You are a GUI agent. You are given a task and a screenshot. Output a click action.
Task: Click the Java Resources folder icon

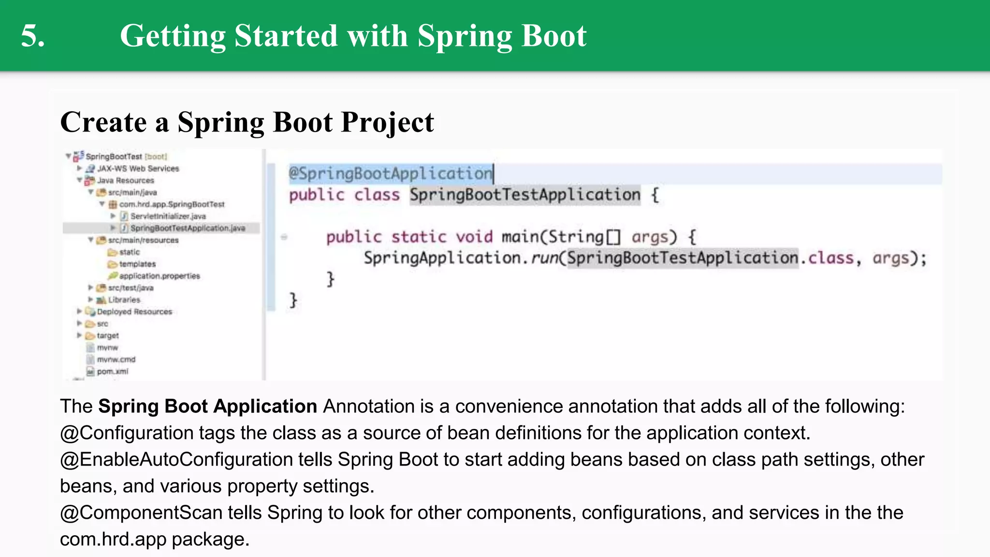click(x=90, y=180)
